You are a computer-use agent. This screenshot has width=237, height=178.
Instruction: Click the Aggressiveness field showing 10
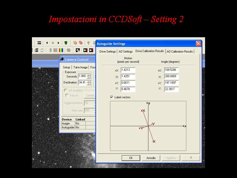tap(90, 103)
